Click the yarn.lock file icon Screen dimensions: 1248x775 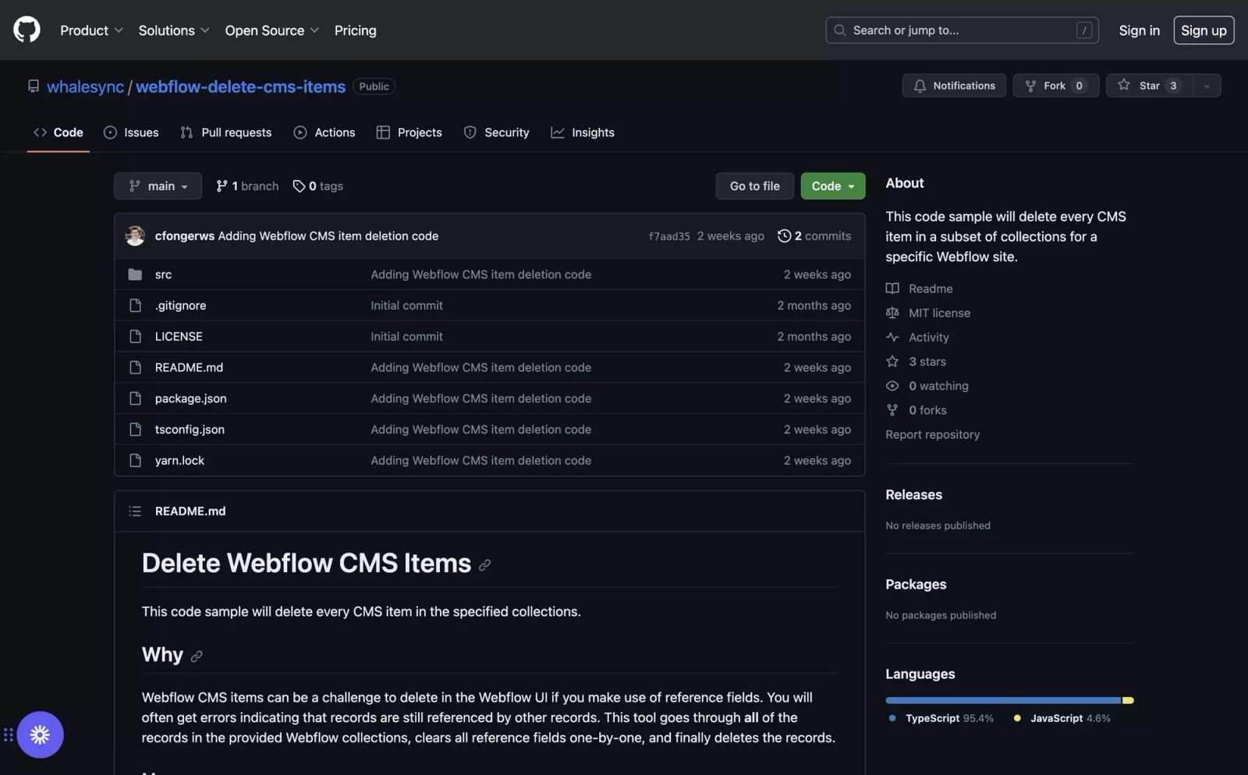135,461
